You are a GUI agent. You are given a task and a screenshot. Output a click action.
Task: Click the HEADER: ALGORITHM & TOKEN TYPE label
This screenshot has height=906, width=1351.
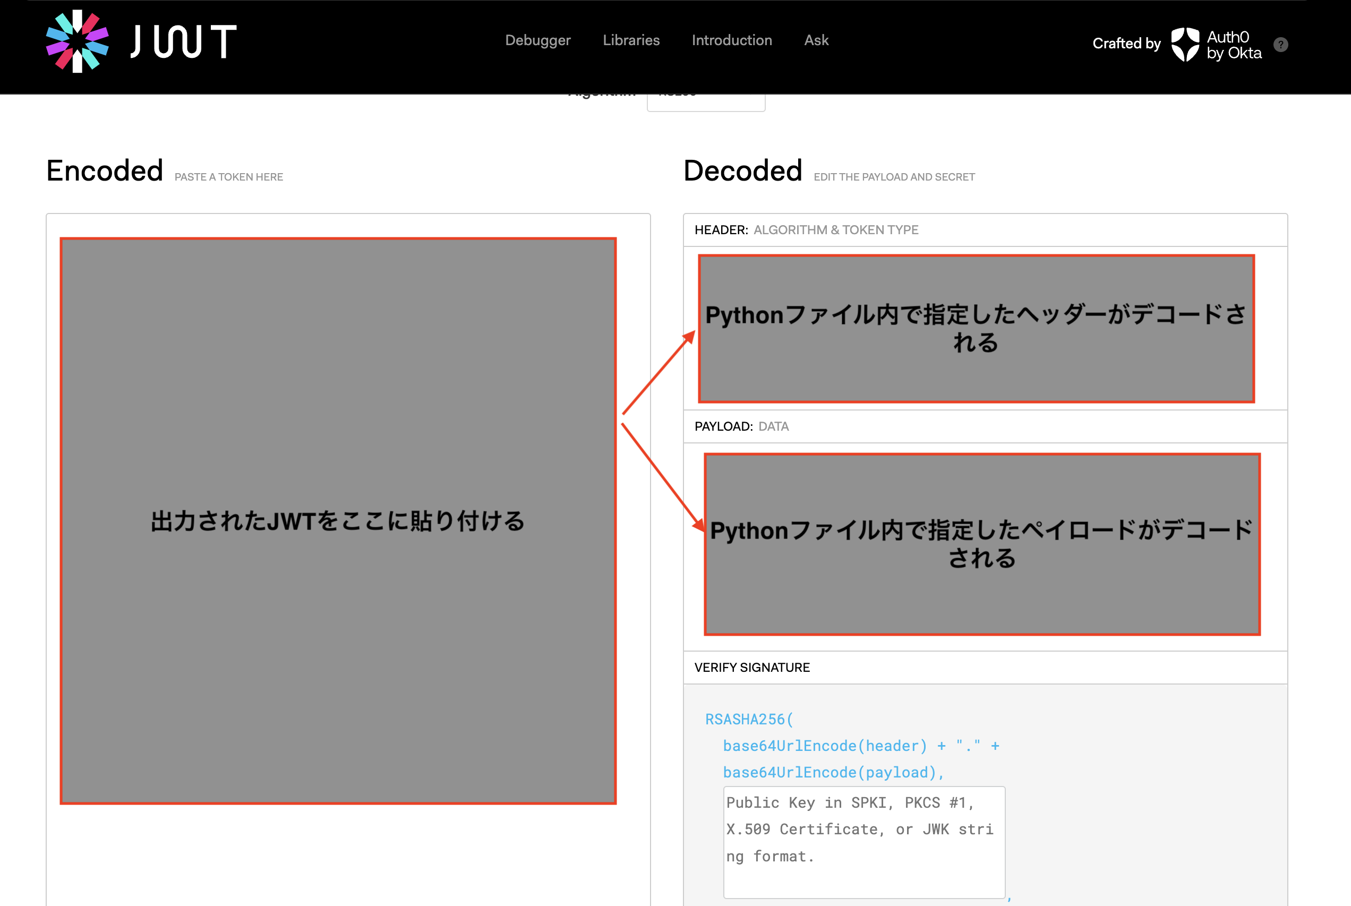tap(807, 229)
